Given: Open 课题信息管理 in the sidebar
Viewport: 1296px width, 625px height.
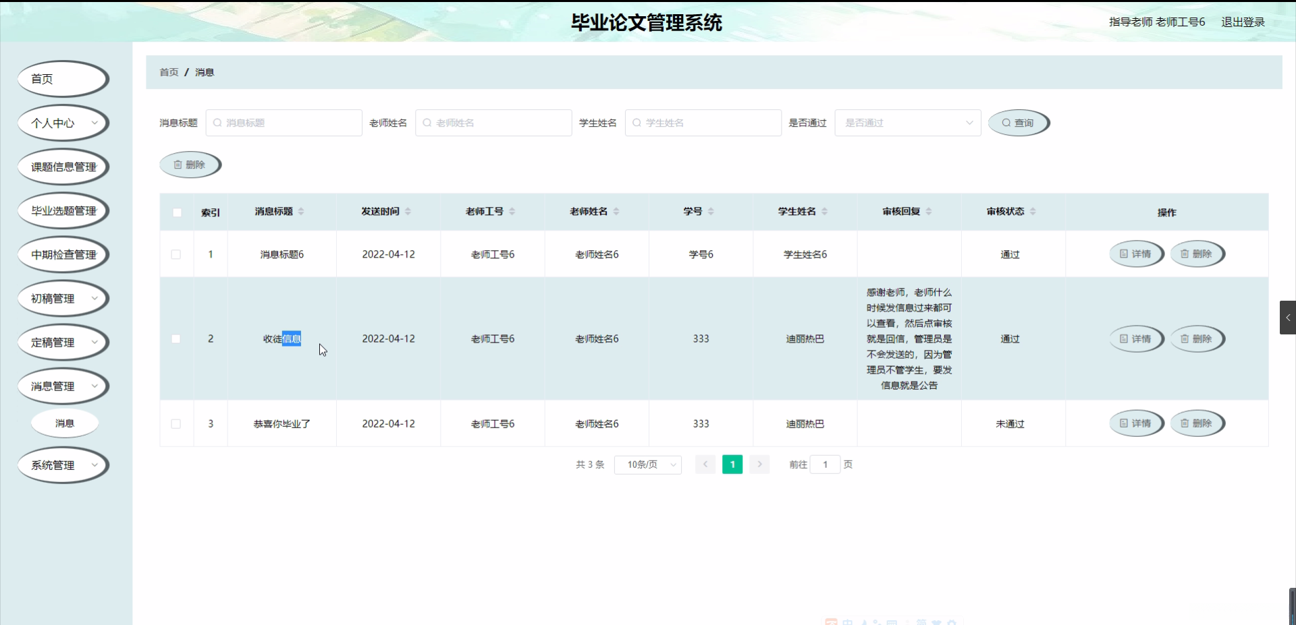Looking at the screenshot, I should [x=63, y=167].
